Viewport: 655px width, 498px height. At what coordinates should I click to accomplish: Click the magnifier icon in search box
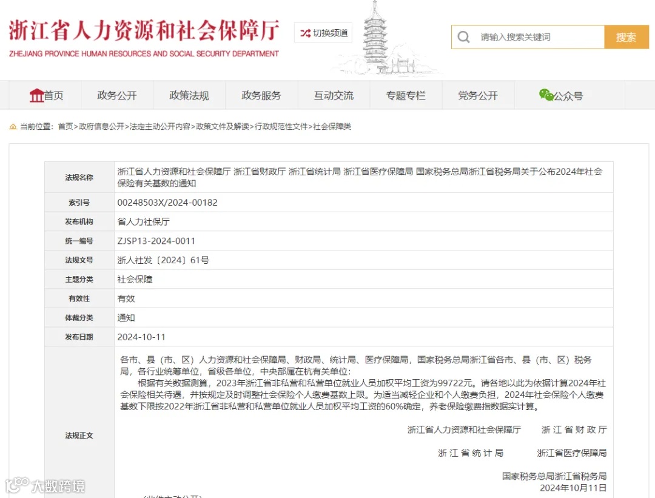463,37
